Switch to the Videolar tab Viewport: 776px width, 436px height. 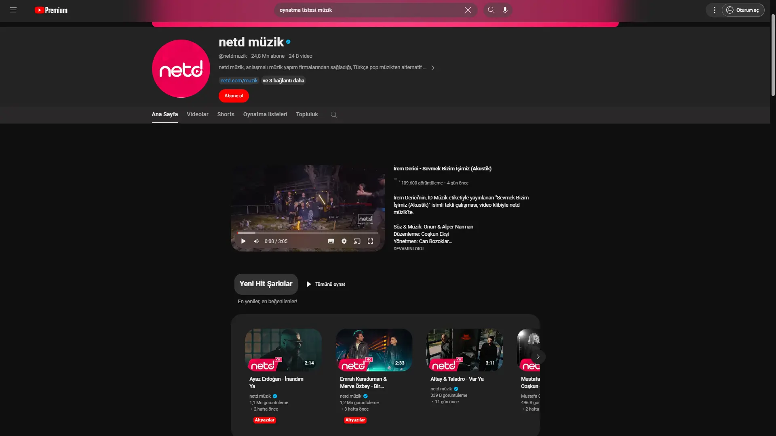click(198, 115)
